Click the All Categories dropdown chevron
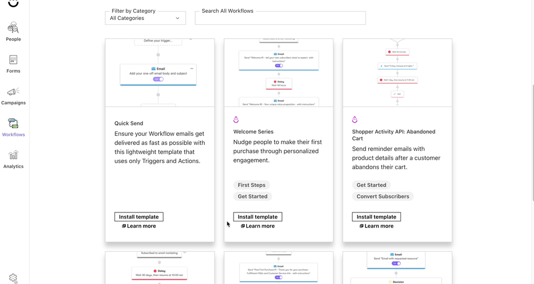This screenshot has width=534, height=284. coord(178,18)
